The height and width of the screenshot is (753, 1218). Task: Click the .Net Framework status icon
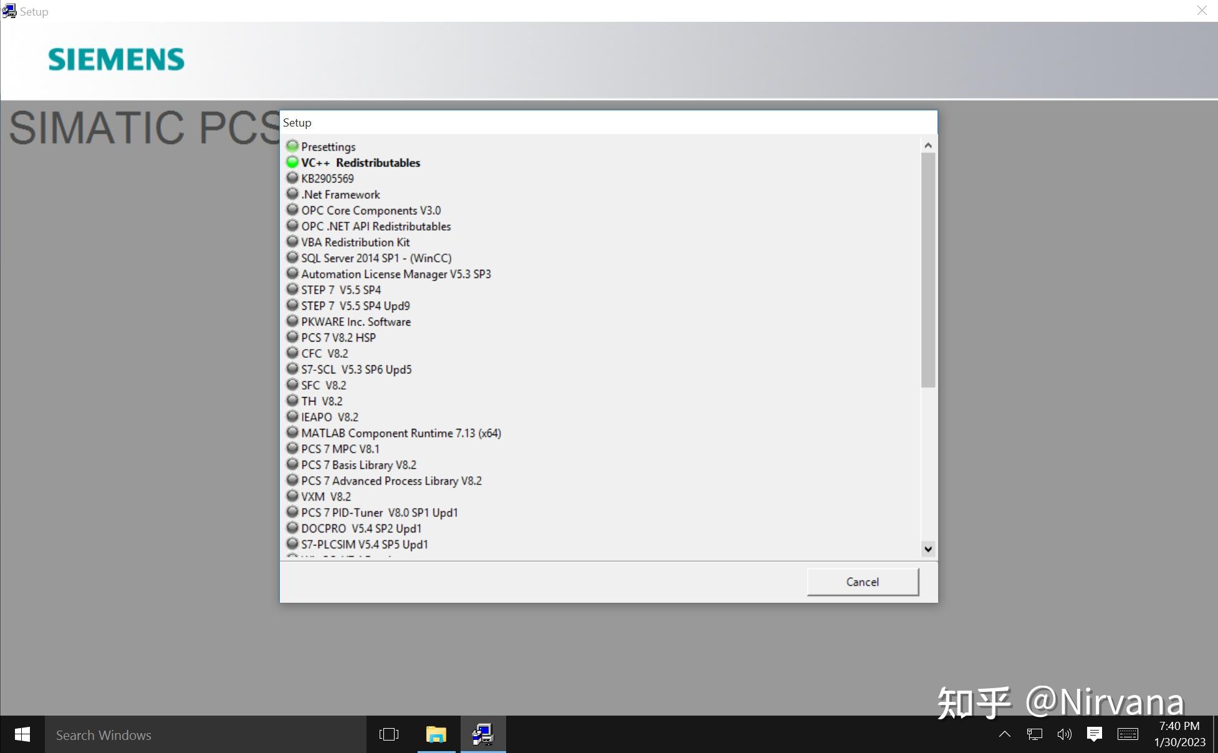(x=292, y=193)
